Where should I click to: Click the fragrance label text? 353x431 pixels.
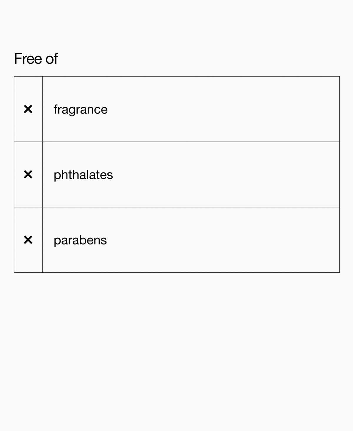[x=81, y=110]
